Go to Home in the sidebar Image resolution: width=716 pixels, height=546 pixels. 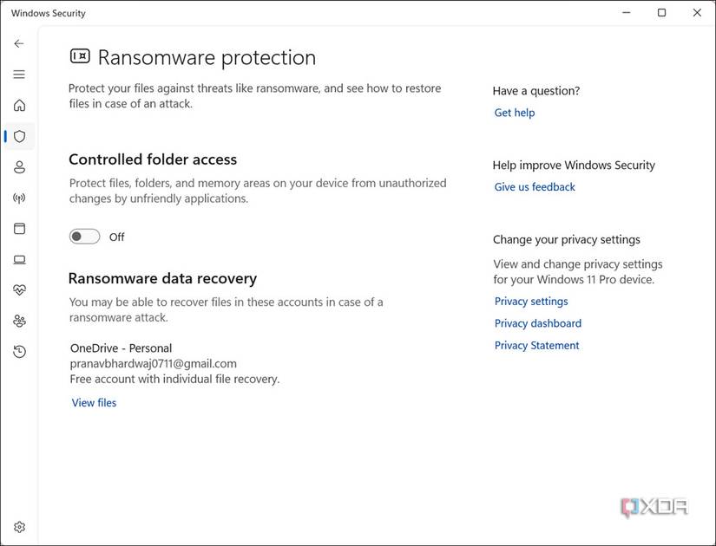click(x=19, y=106)
